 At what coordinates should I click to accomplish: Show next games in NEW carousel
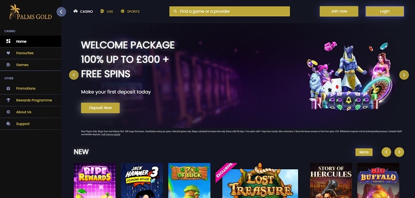399,152
